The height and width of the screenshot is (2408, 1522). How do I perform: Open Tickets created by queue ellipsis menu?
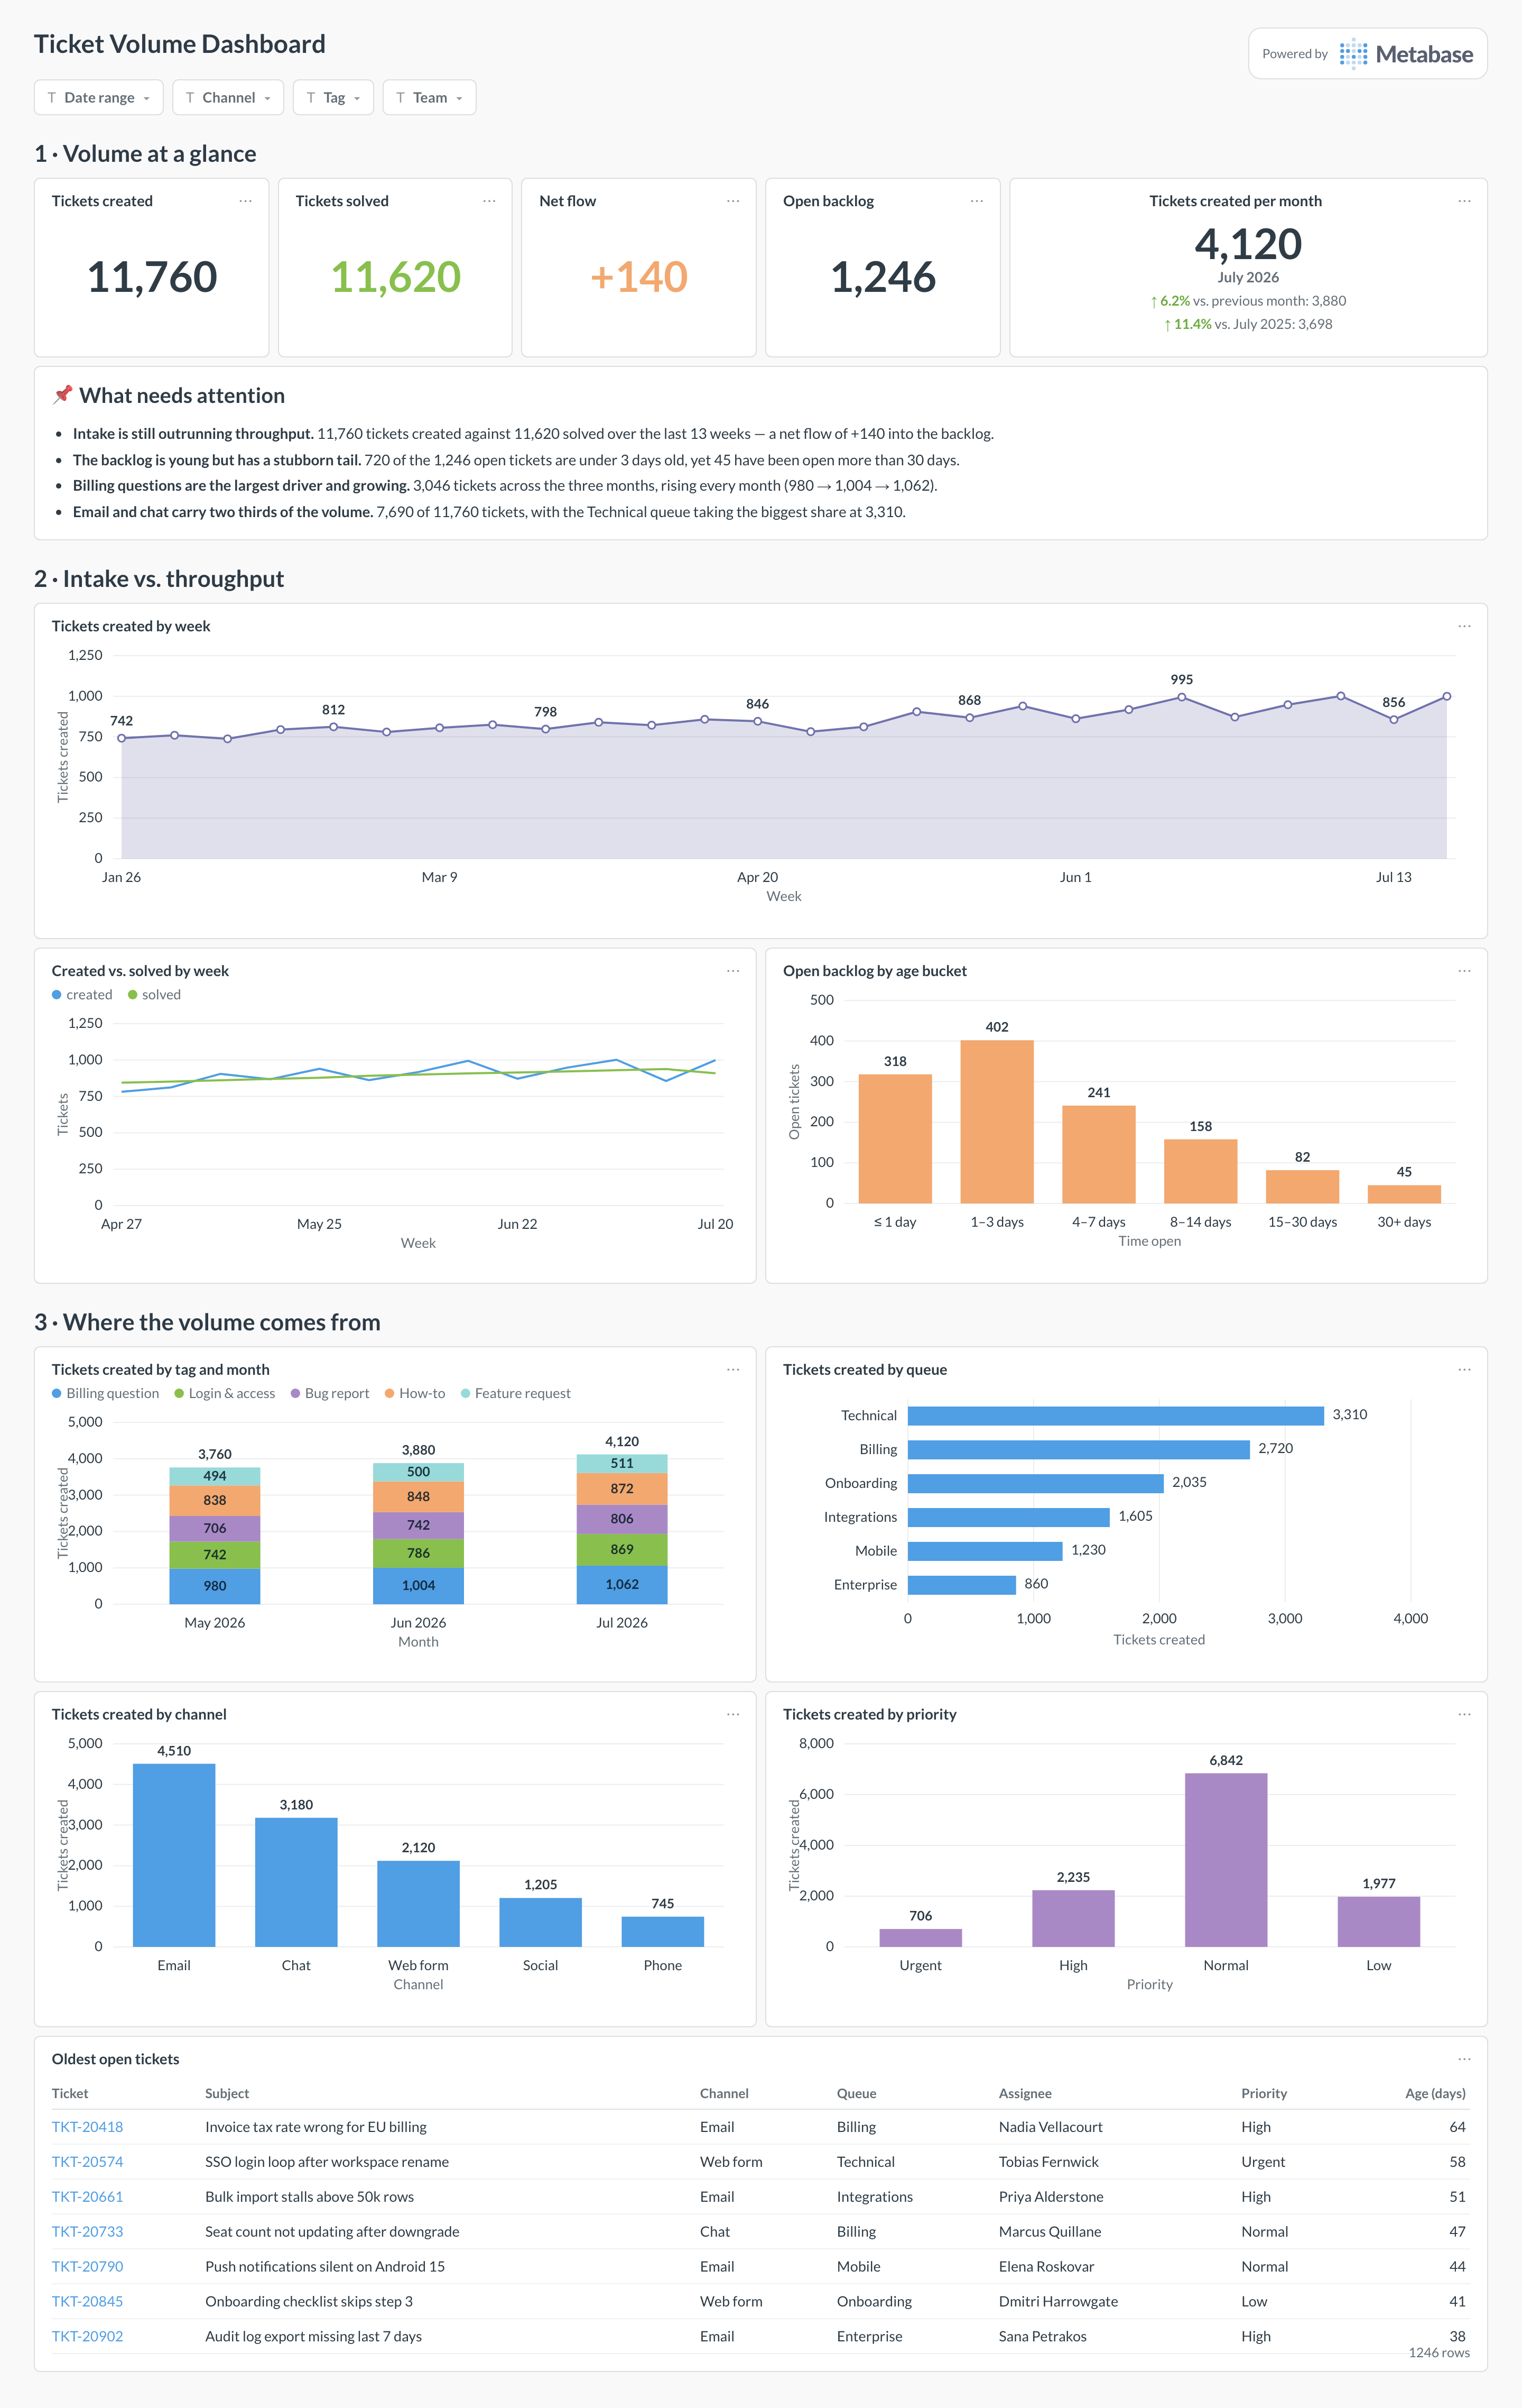click(1464, 1370)
